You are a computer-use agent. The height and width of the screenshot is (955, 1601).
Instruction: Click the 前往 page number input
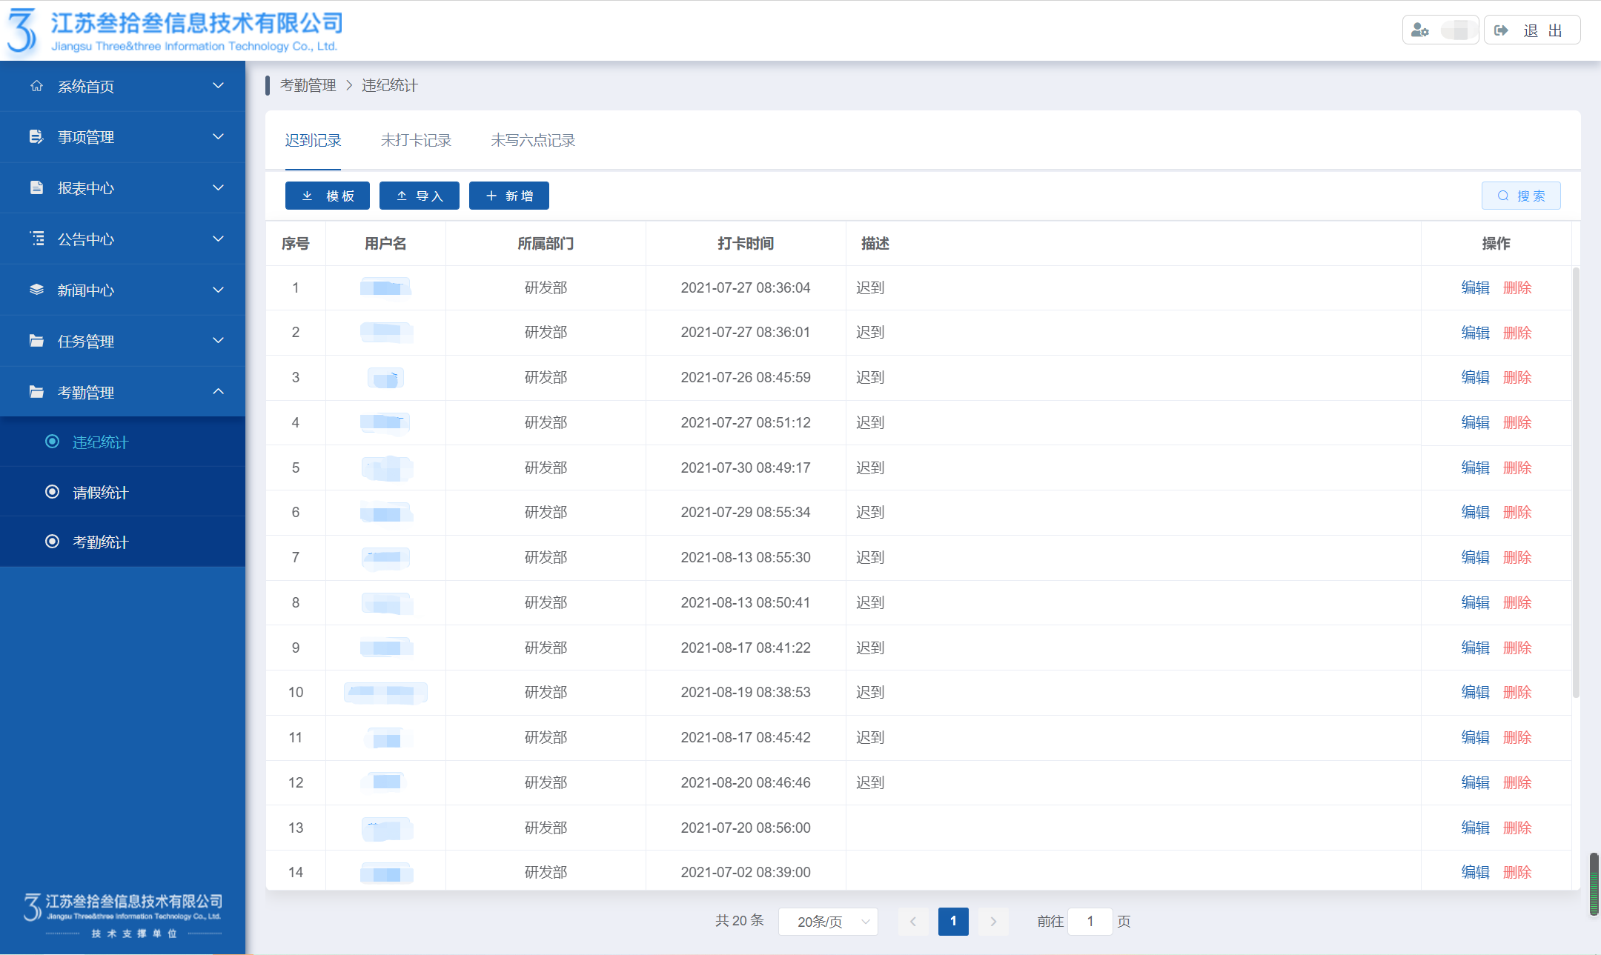pos(1090,922)
